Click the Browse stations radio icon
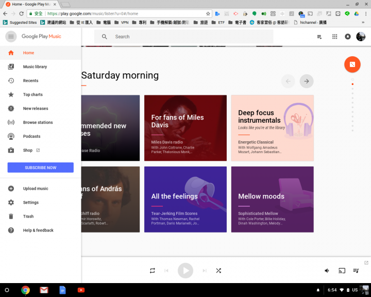This screenshot has width=371, height=297. pos(11,122)
